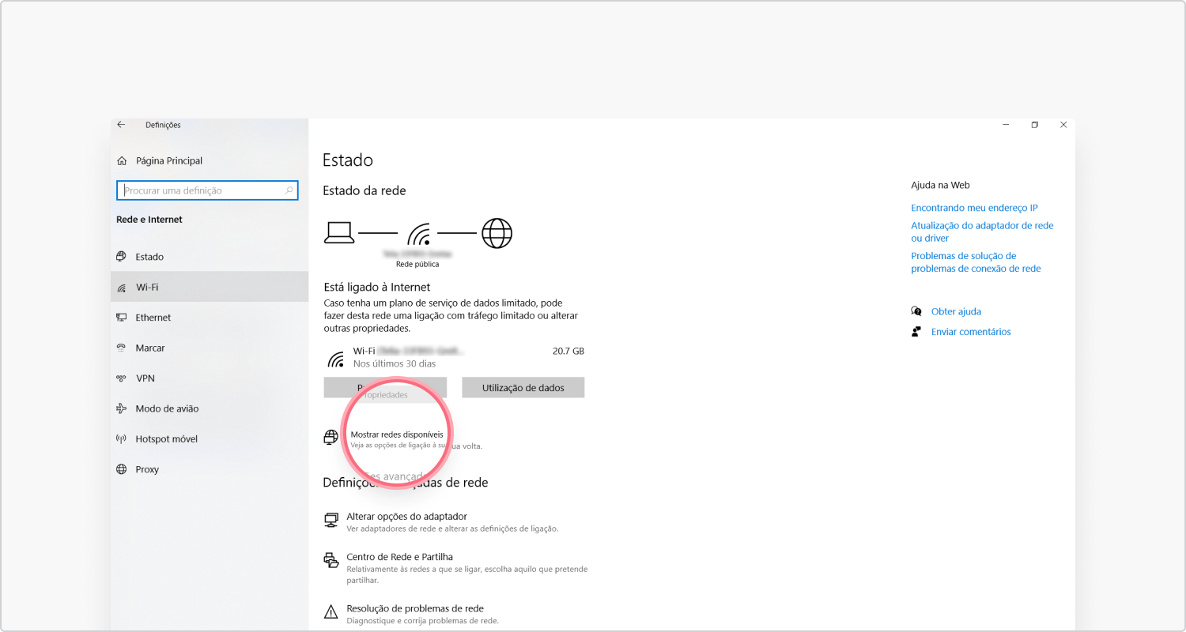The height and width of the screenshot is (632, 1186).
Task: Open Encontrando meu endereço IP link
Action: tap(974, 209)
